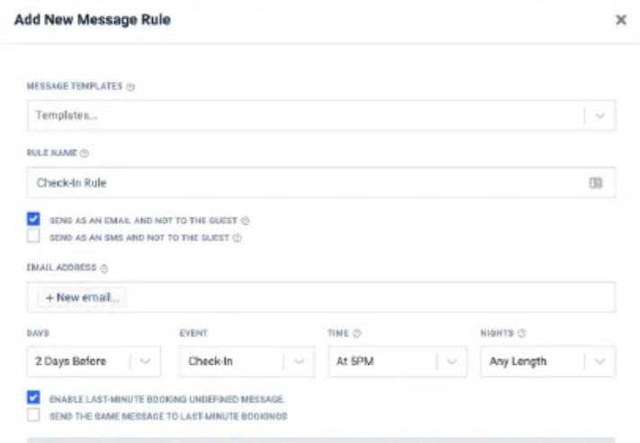Click the Templates dropdown chevron arrow
The width and height of the screenshot is (640, 443).
tap(599, 116)
